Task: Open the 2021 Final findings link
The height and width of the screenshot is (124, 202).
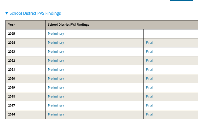Action: (149, 70)
